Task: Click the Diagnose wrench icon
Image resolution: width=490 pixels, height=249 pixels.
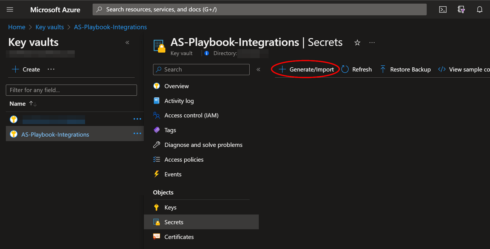Action: (x=157, y=145)
